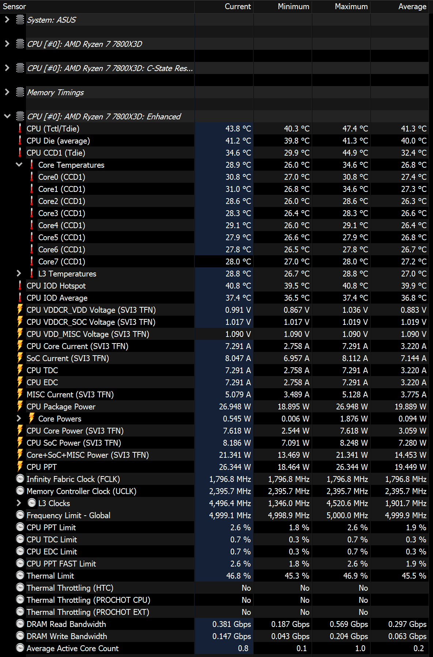Expand the C-State Res... sensor group

click(7, 68)
